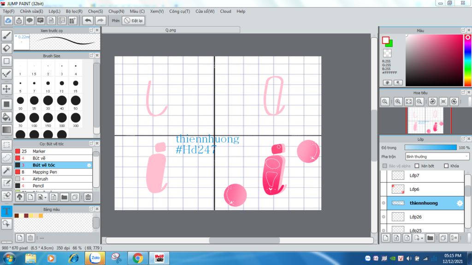This screenshot has width=472, height=265.
Task: Select the Mapping Pen brush
Action: click(53, 172)
